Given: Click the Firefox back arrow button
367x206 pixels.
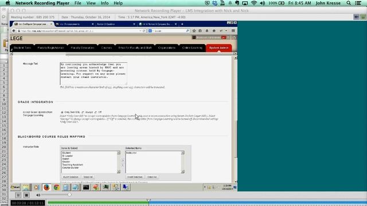Looking at the screenshot, I should [14, 31].
